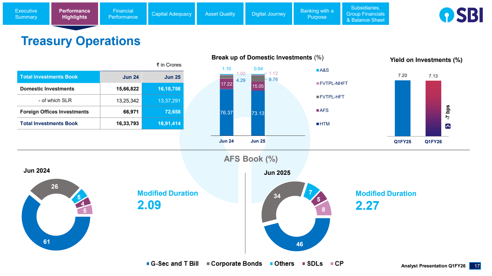Click the Modified Duration 2.09 value
The height and width of the screenshot is (276, 492).
149,205
